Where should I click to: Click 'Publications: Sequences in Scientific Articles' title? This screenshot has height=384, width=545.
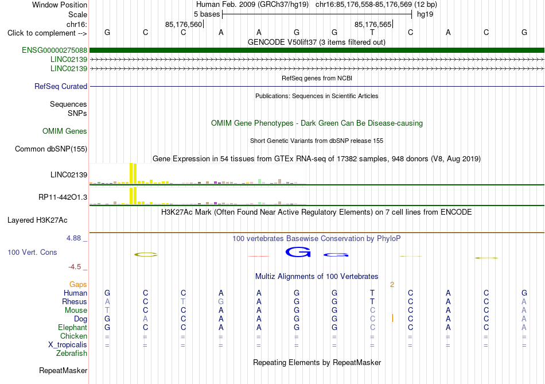click(317, 96)
